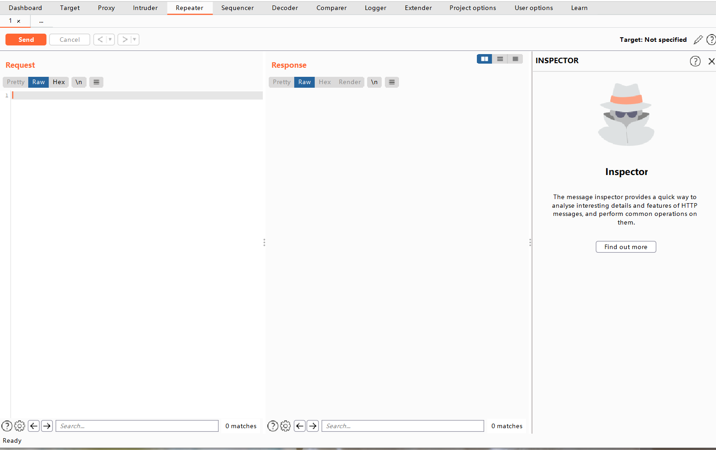The image size is (716, 450).
Task: Switch request view to Hex
Action: 59,82
